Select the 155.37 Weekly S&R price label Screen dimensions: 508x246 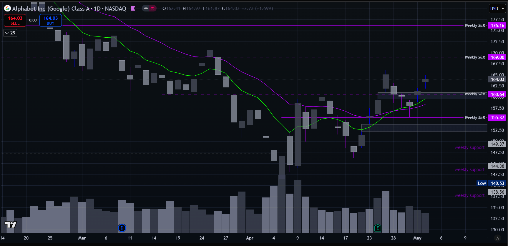(497, 118)
